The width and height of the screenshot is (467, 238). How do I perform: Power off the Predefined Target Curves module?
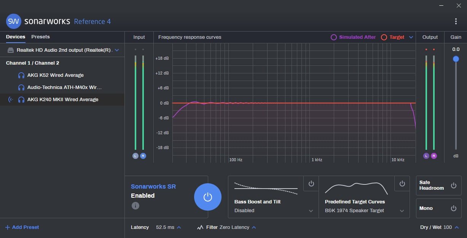pos(402,183)
